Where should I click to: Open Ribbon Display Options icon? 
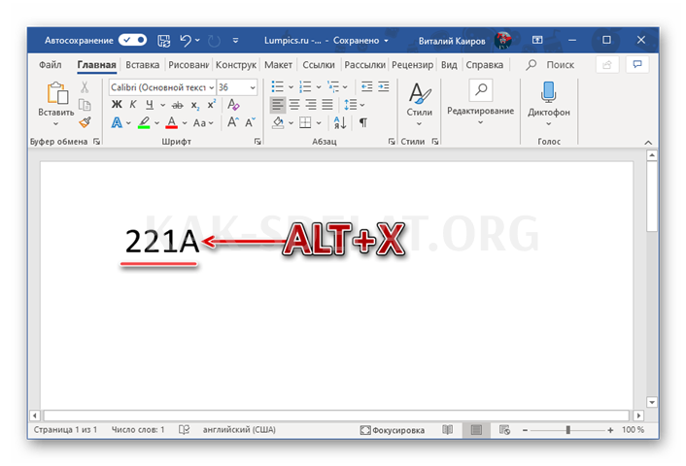pos(537,40)
